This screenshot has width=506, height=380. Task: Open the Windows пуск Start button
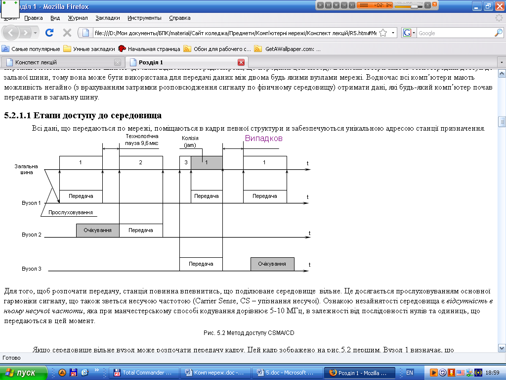[x=24, y=373]
